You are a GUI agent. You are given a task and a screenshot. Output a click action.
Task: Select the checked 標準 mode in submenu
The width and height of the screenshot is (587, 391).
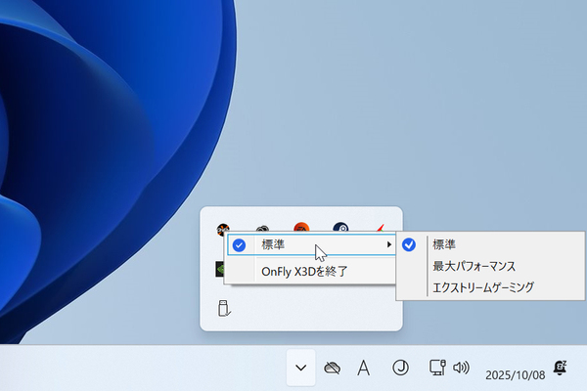(444, 244)
